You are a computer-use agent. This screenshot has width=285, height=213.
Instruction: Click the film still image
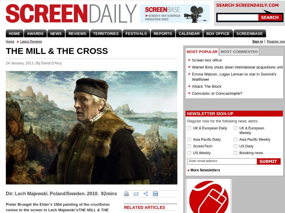click(92, 128)
